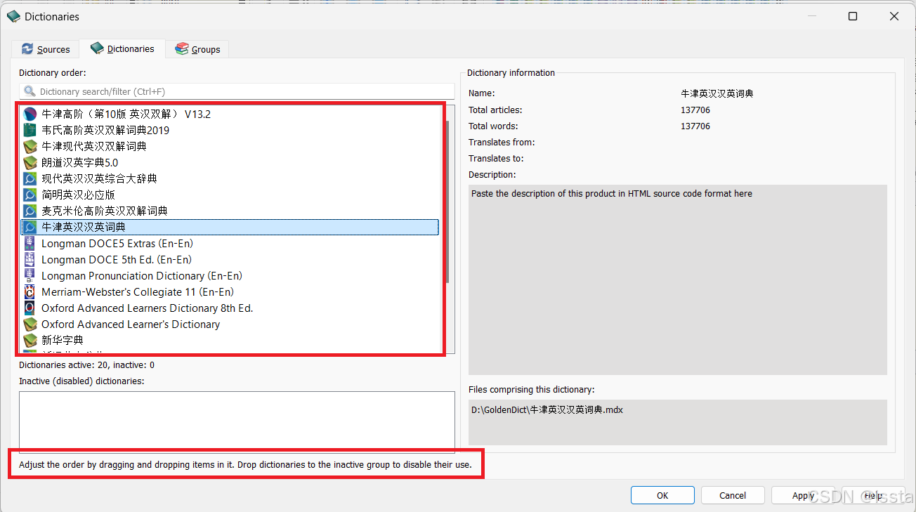Click the Total articles value 137706
The height and width of the screenshot is (512, 916).
(695, 110)
